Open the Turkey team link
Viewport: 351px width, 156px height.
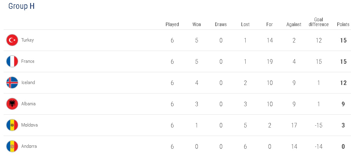(27, 40)
